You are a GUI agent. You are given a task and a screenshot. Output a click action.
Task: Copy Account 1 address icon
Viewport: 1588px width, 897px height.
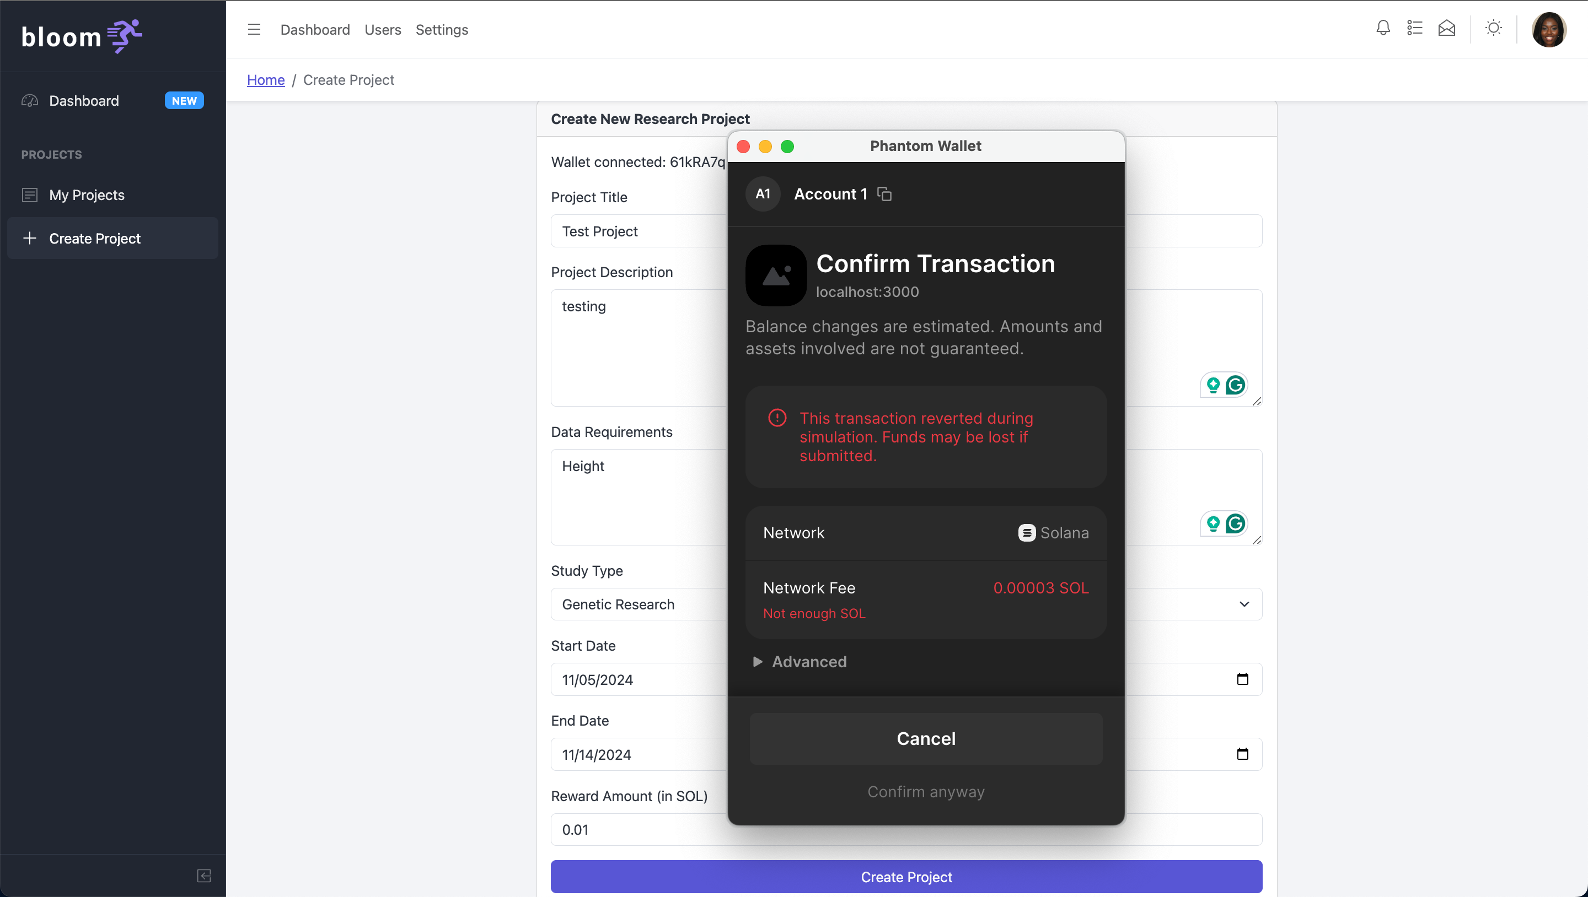click(x=884, y=194)
